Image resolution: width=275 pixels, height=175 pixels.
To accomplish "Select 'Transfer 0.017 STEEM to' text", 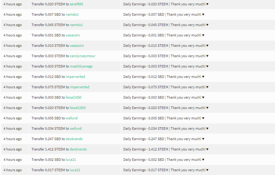I will pyautogui.click(x=50, y=170).
